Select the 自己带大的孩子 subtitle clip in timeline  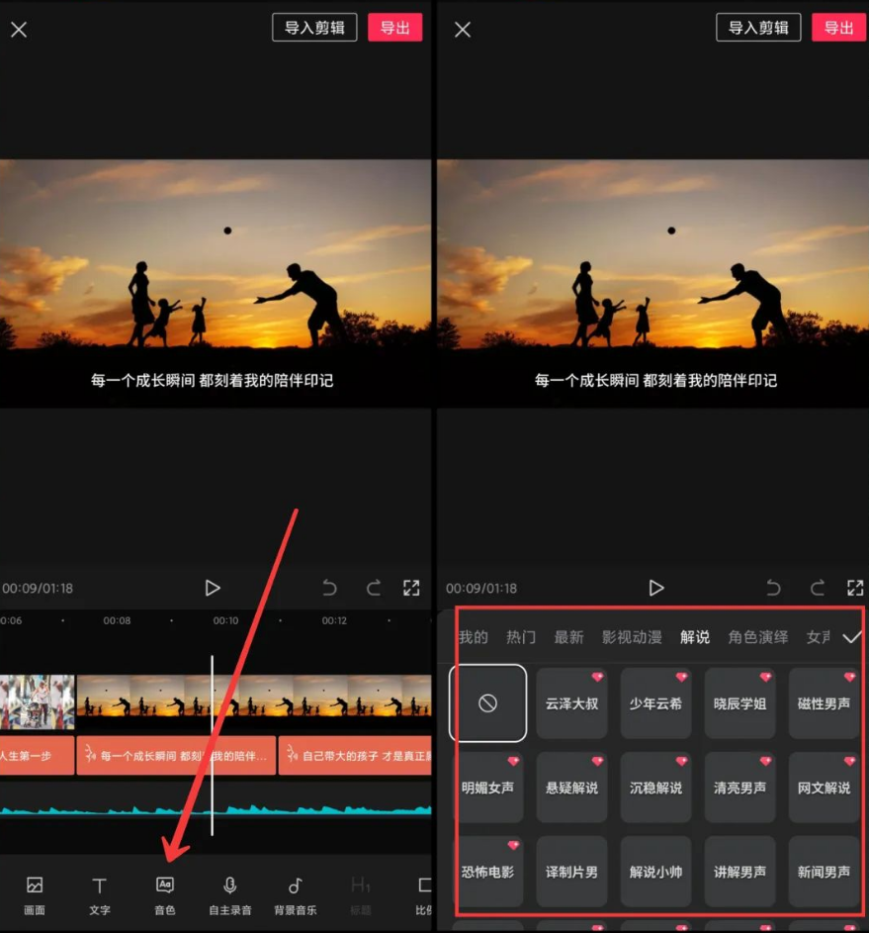click(354, 755)
